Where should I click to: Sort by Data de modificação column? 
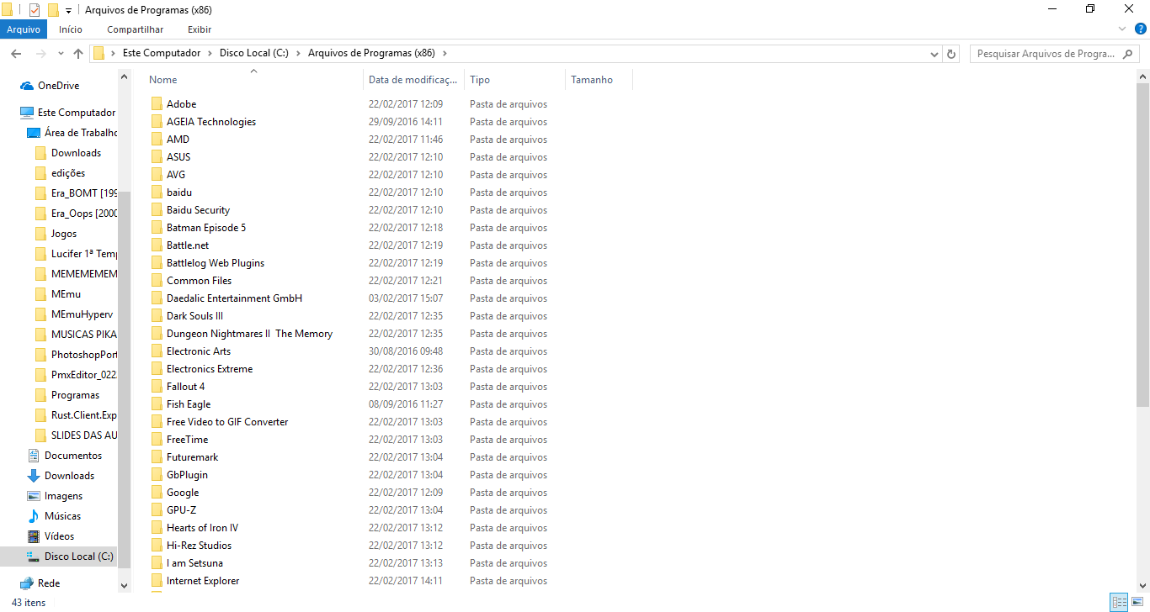click(x=414, y=80)
